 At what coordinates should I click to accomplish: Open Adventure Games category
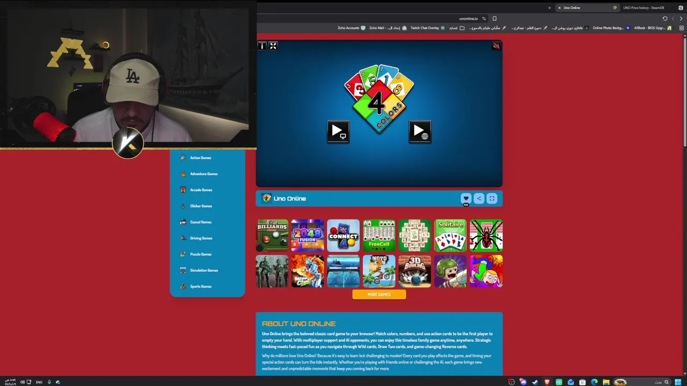(x=203, y=174)
